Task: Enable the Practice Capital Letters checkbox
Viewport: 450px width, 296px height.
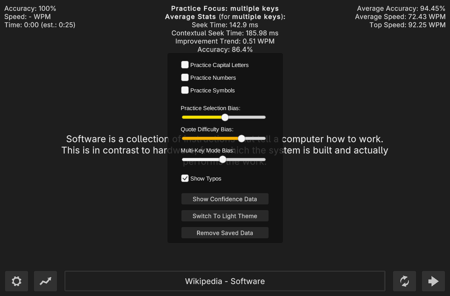Action: 185,65
